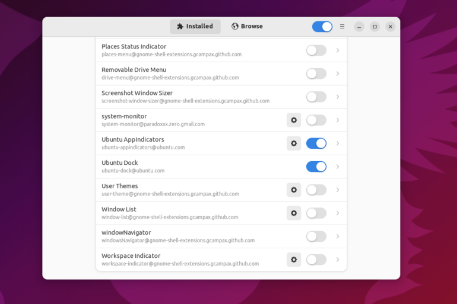Disable Ubuntu AppIndicators extension switch
Viewport: 457px width, 304px height.
pos(316,143)
